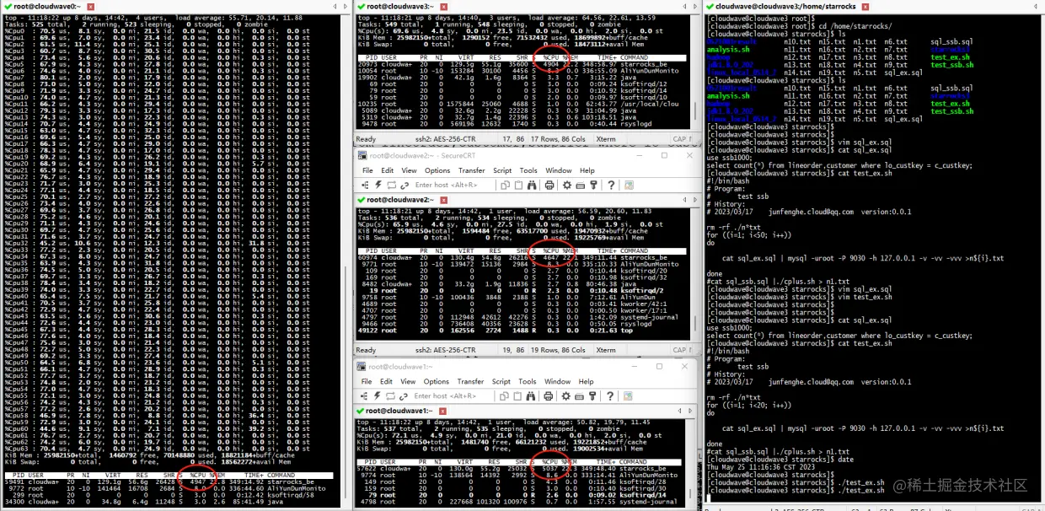1045x511 pixels.
Task: Close the root@cloudwave2 tab with red X
Action: pyautogui.click(x=443, y=200)
